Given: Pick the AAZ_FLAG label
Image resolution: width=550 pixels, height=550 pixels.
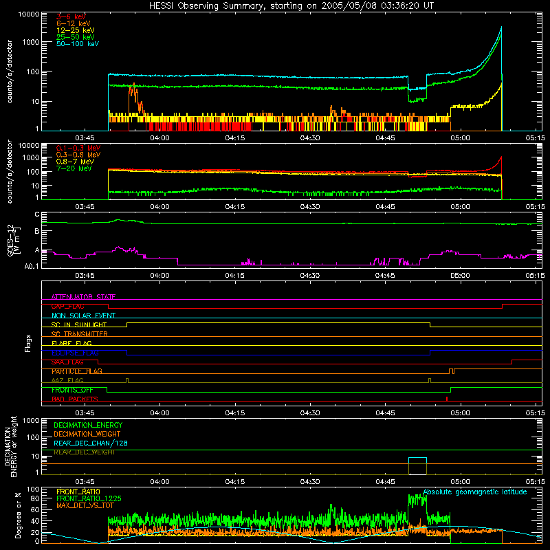Looking at the screenshot, I should tap(67, 380).
